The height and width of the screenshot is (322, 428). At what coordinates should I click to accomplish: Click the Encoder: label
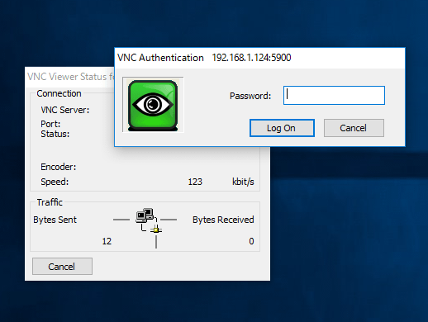[59, 167]
